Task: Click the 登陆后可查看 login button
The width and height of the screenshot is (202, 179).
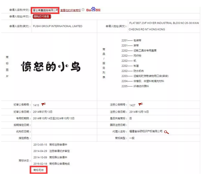Action: (x=42, y=17)
